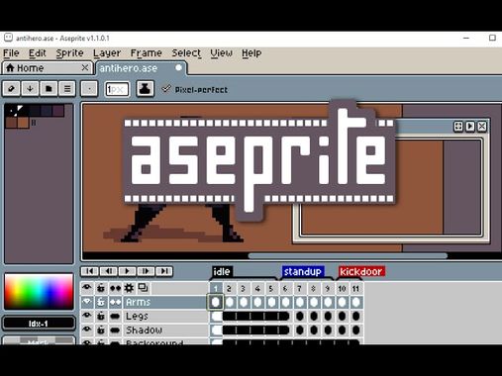Click the idle animation tag
502x376 pixels.
pyautogui.click(x=222, y=271)
